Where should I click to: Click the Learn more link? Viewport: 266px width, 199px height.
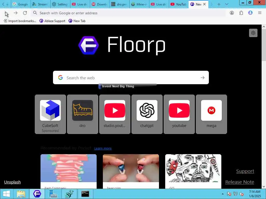point(103,148)
